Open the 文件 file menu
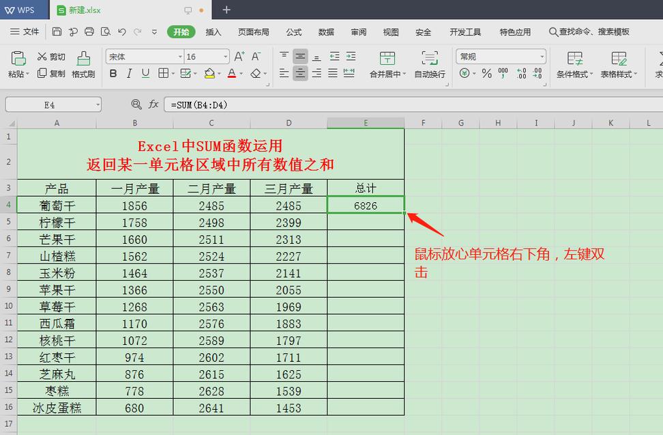This screenshot has height=435, width=663. [25, 31]
